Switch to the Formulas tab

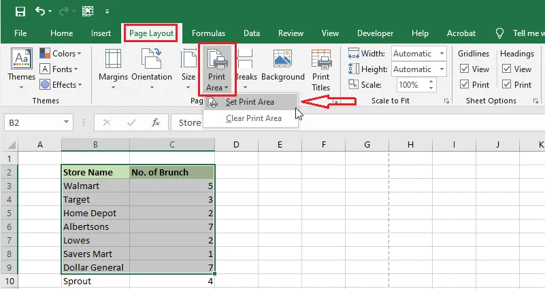pyautogui.click(x=209, y=33)
